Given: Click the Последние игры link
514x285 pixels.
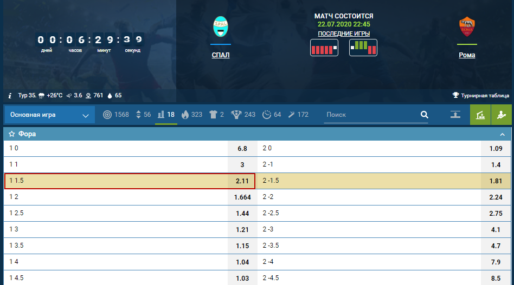Looking at the screenshot, I should 344,34.
